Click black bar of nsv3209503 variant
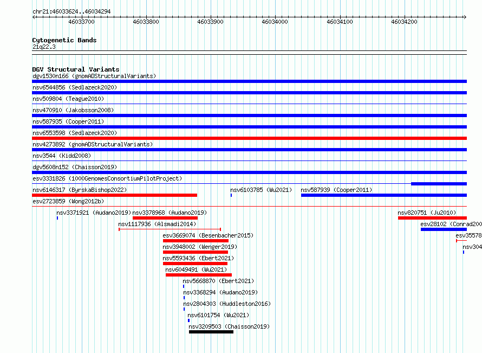Image resolution: width=482 pixels, height=353 pixels. click(211, 332)
